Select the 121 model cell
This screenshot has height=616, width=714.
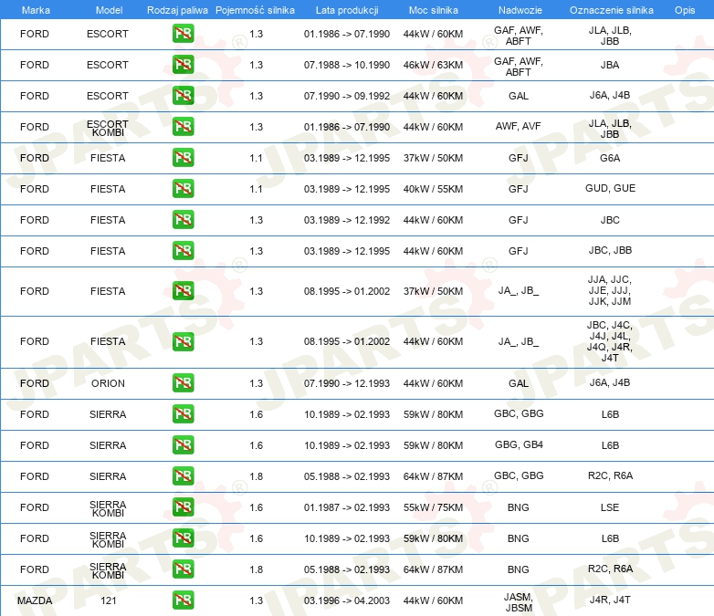pyautogui.click(x=109, y=600)
